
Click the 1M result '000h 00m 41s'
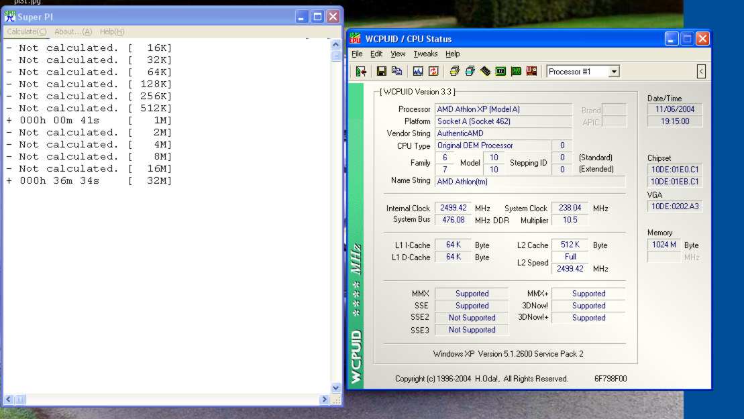tap(59, 121)
